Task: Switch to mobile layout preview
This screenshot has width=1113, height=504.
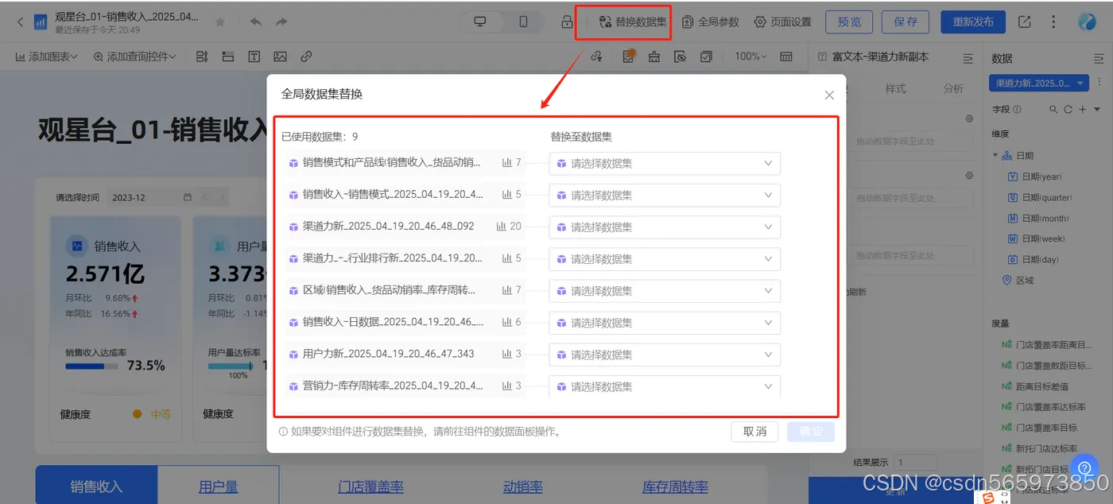Action: pyautogui.click(x=523, y=22)
